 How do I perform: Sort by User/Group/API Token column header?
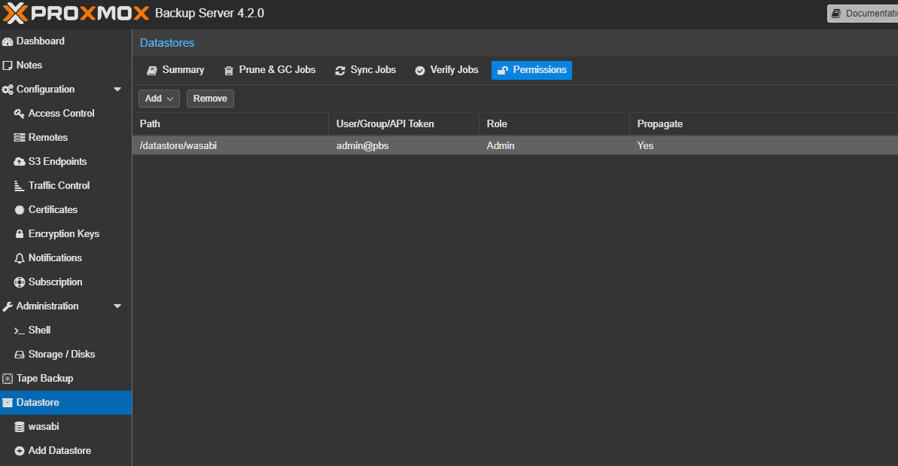(403, 124)
